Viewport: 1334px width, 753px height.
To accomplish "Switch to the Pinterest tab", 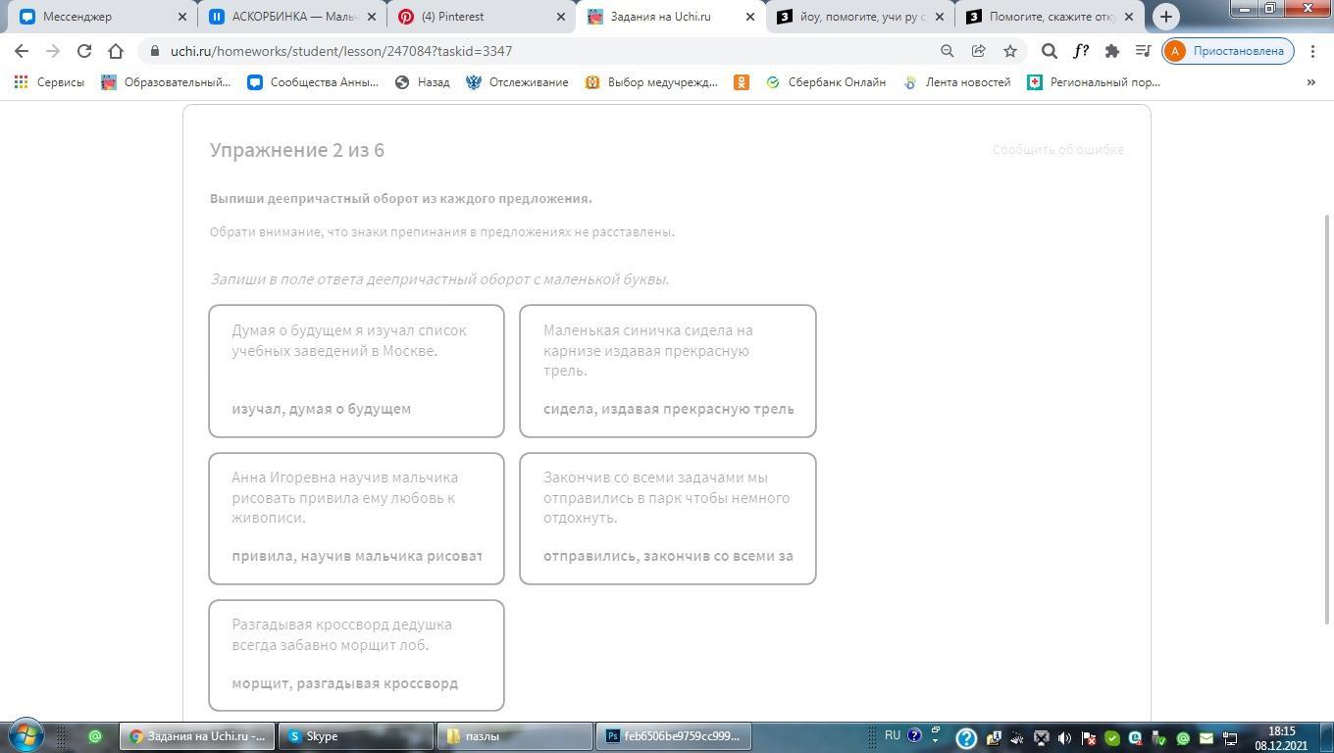I will point(481,17).
